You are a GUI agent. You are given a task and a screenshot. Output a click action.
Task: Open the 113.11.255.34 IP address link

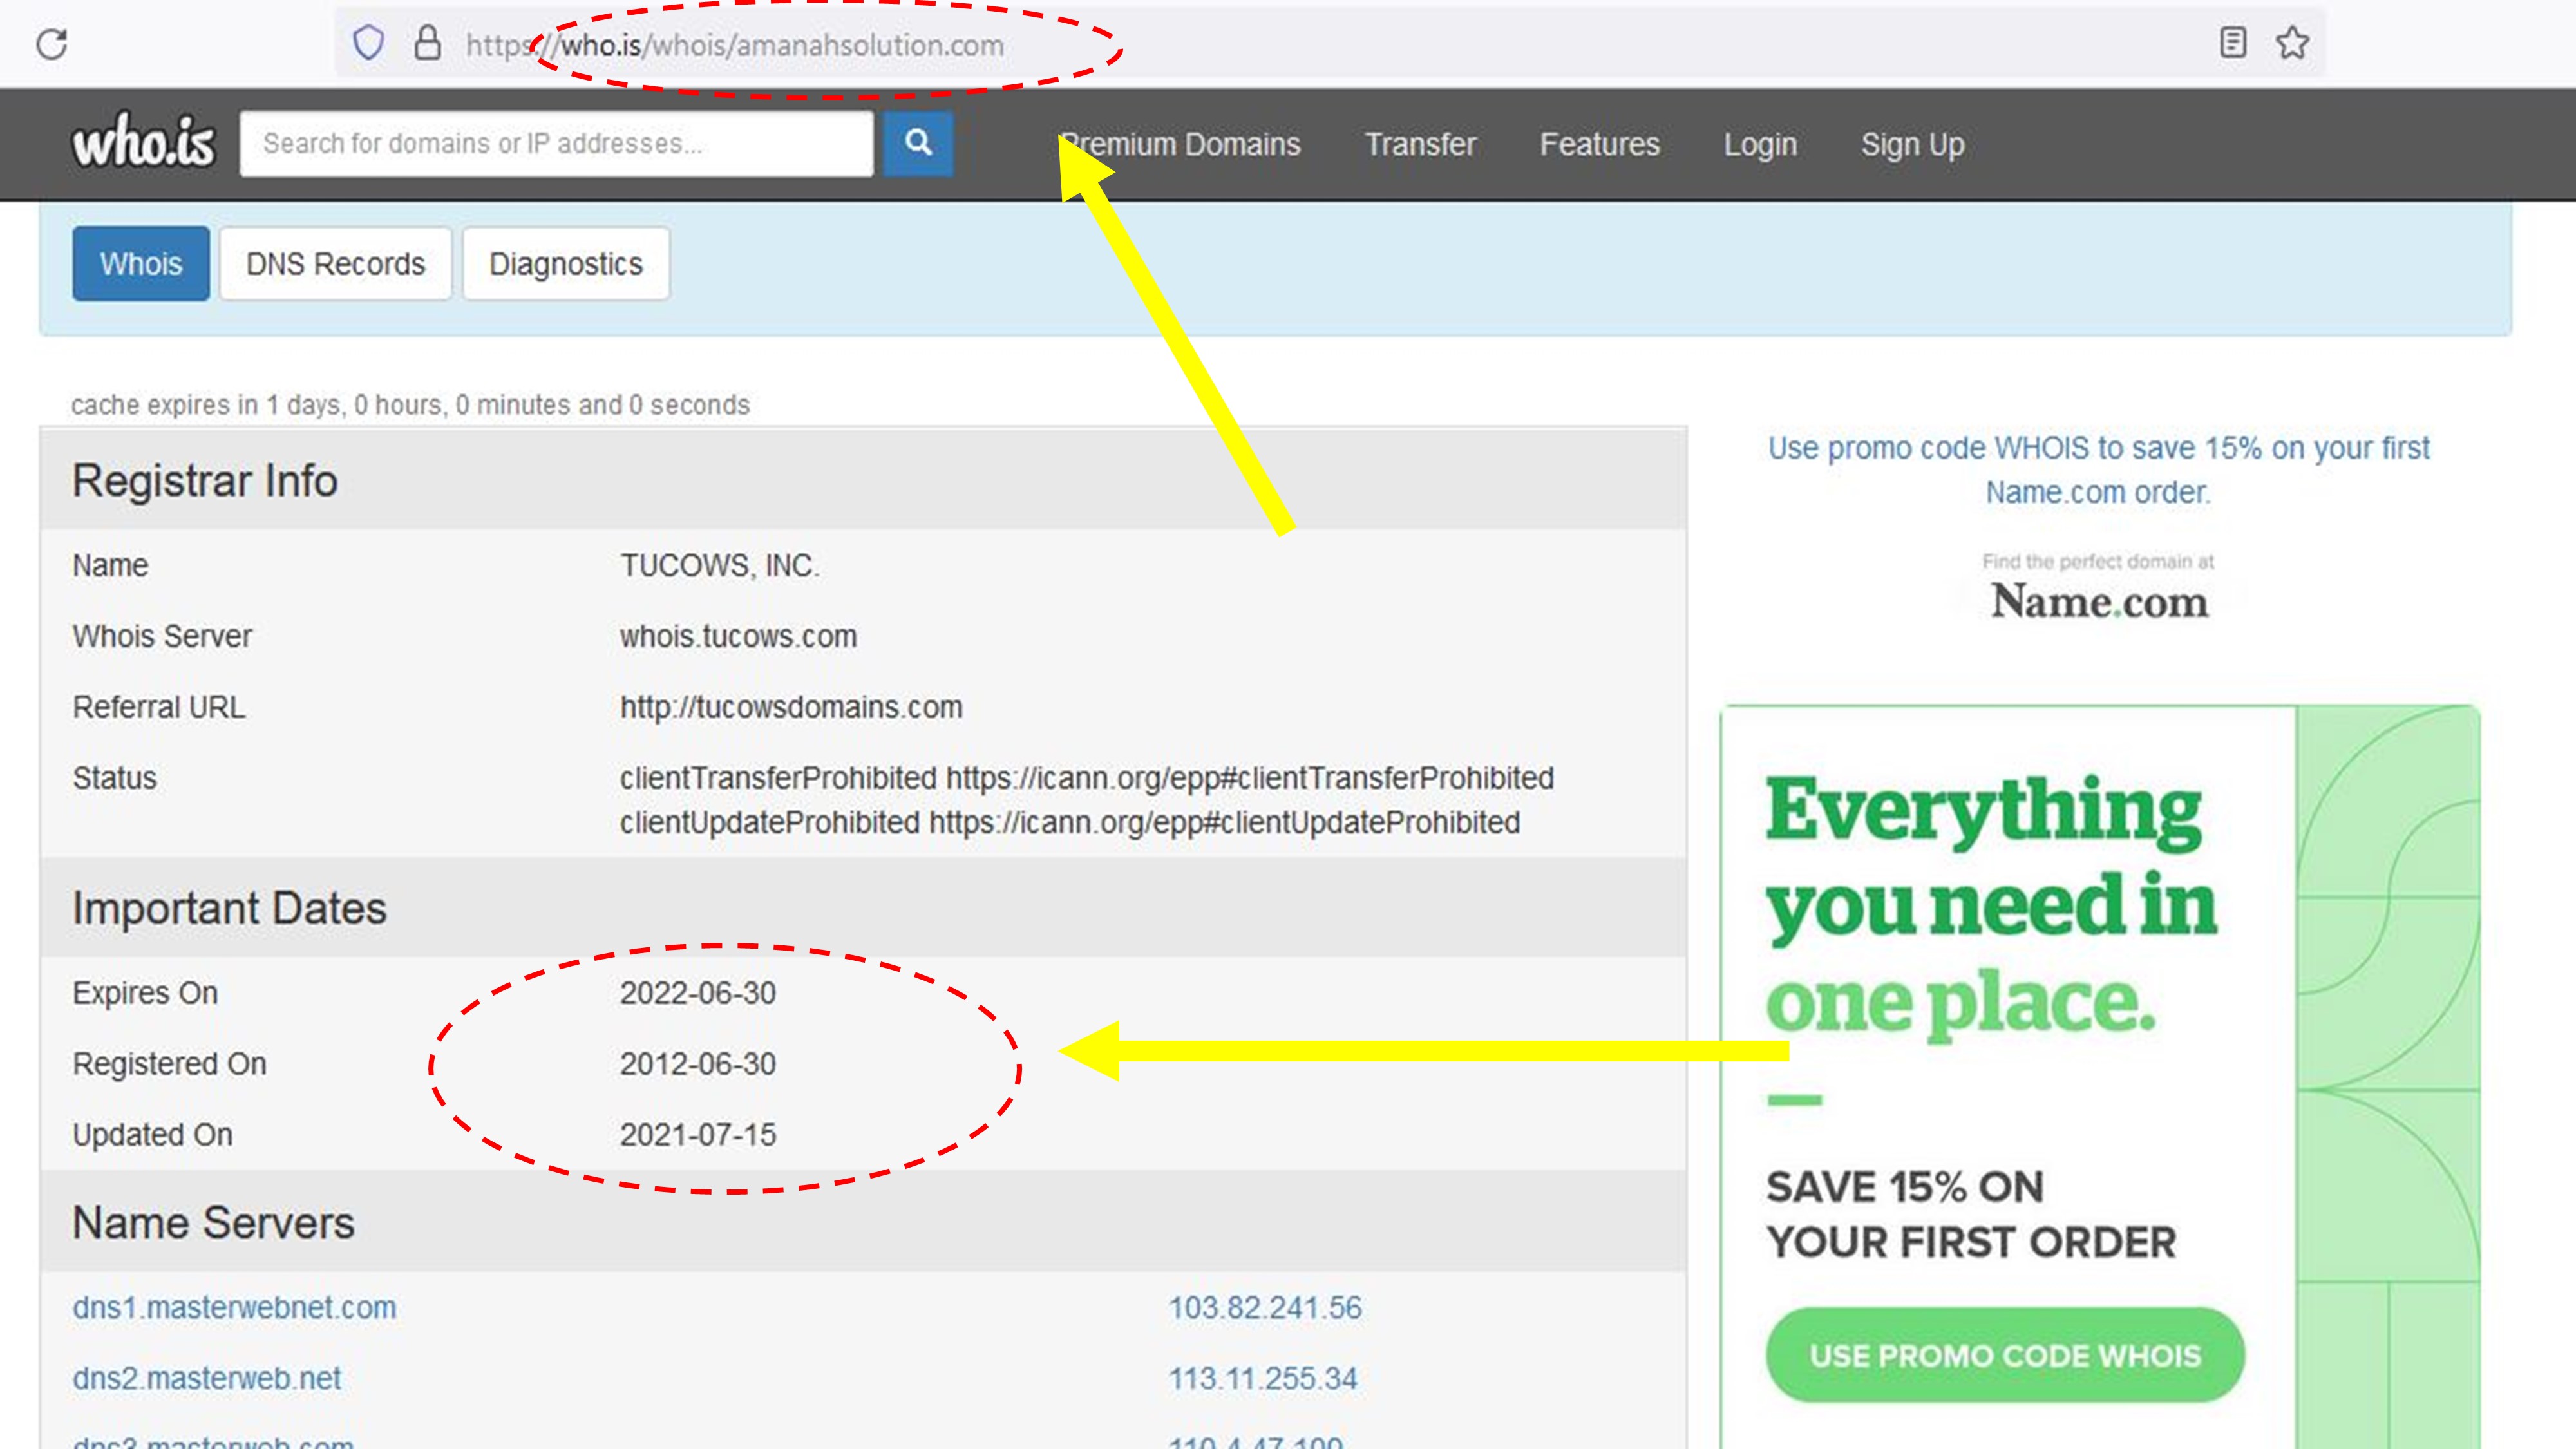[1263, 1378]
